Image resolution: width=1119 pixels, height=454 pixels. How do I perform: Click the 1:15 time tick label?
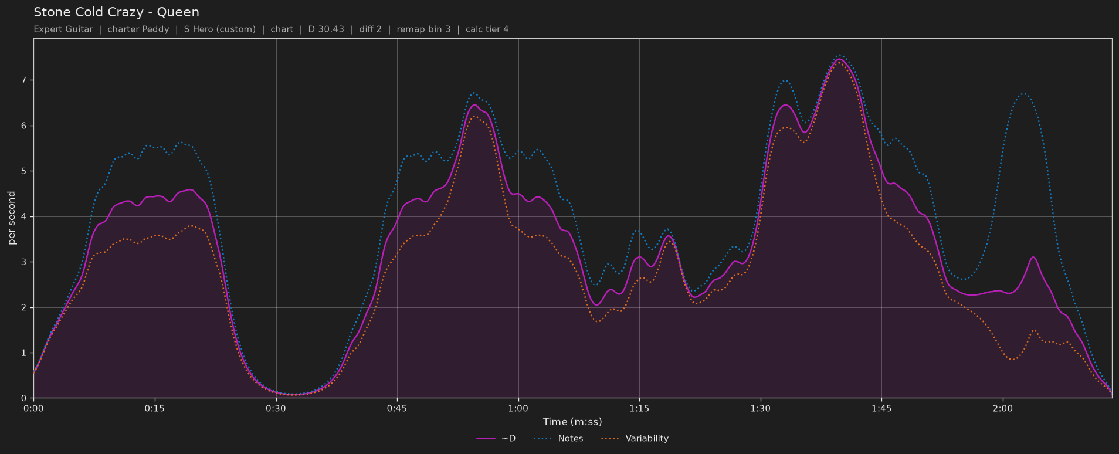tap(639, 408)
